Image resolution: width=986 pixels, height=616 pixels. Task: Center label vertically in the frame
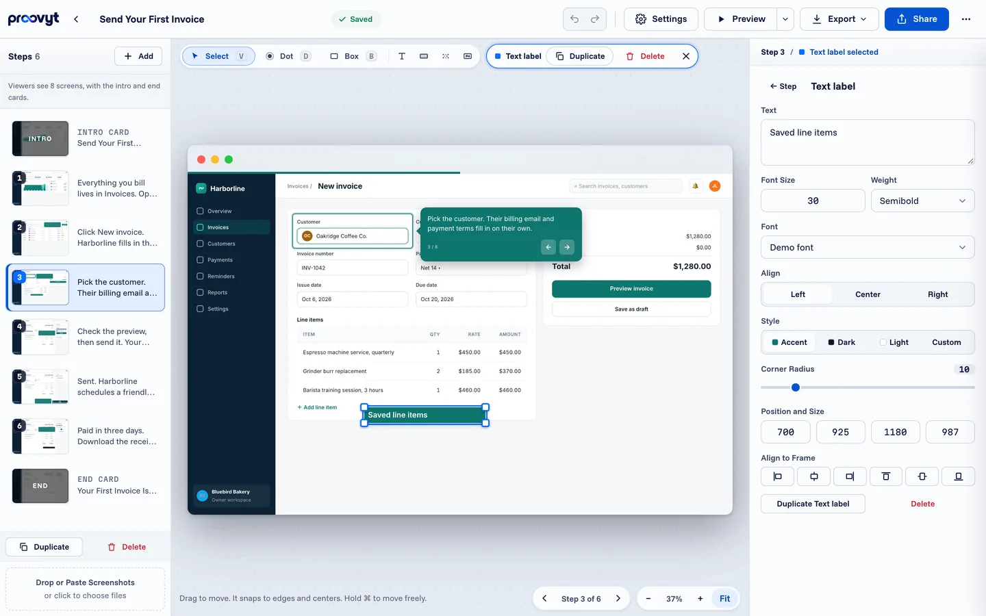(922, 476)
